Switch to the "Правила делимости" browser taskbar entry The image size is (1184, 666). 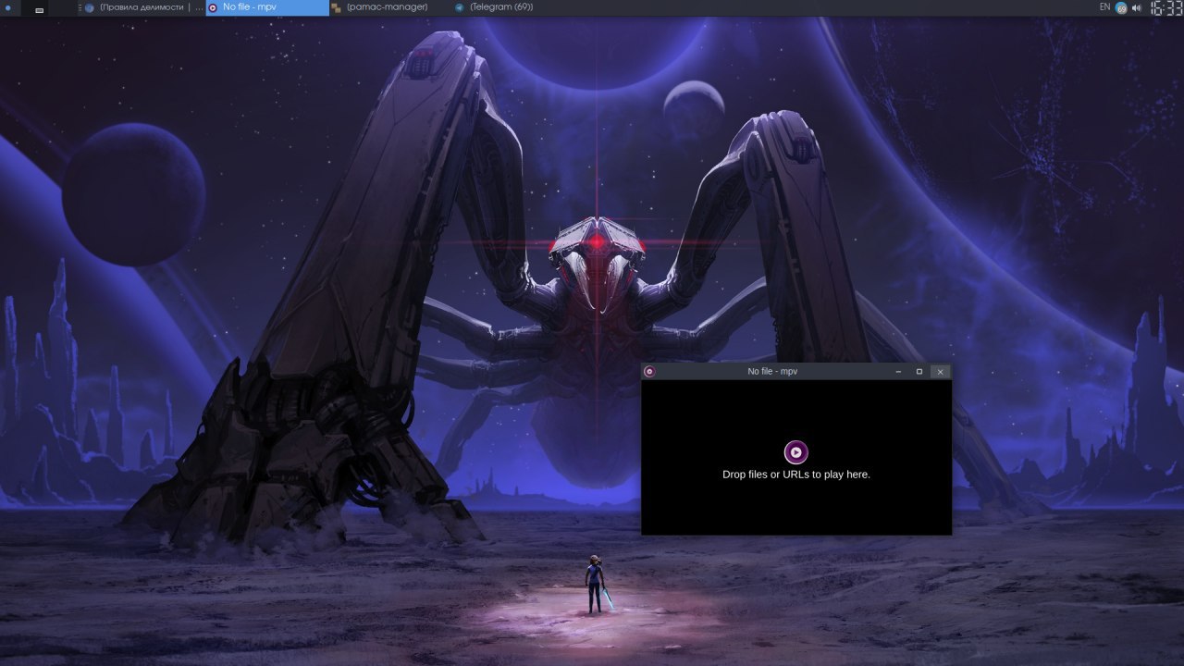pos(144,7)
